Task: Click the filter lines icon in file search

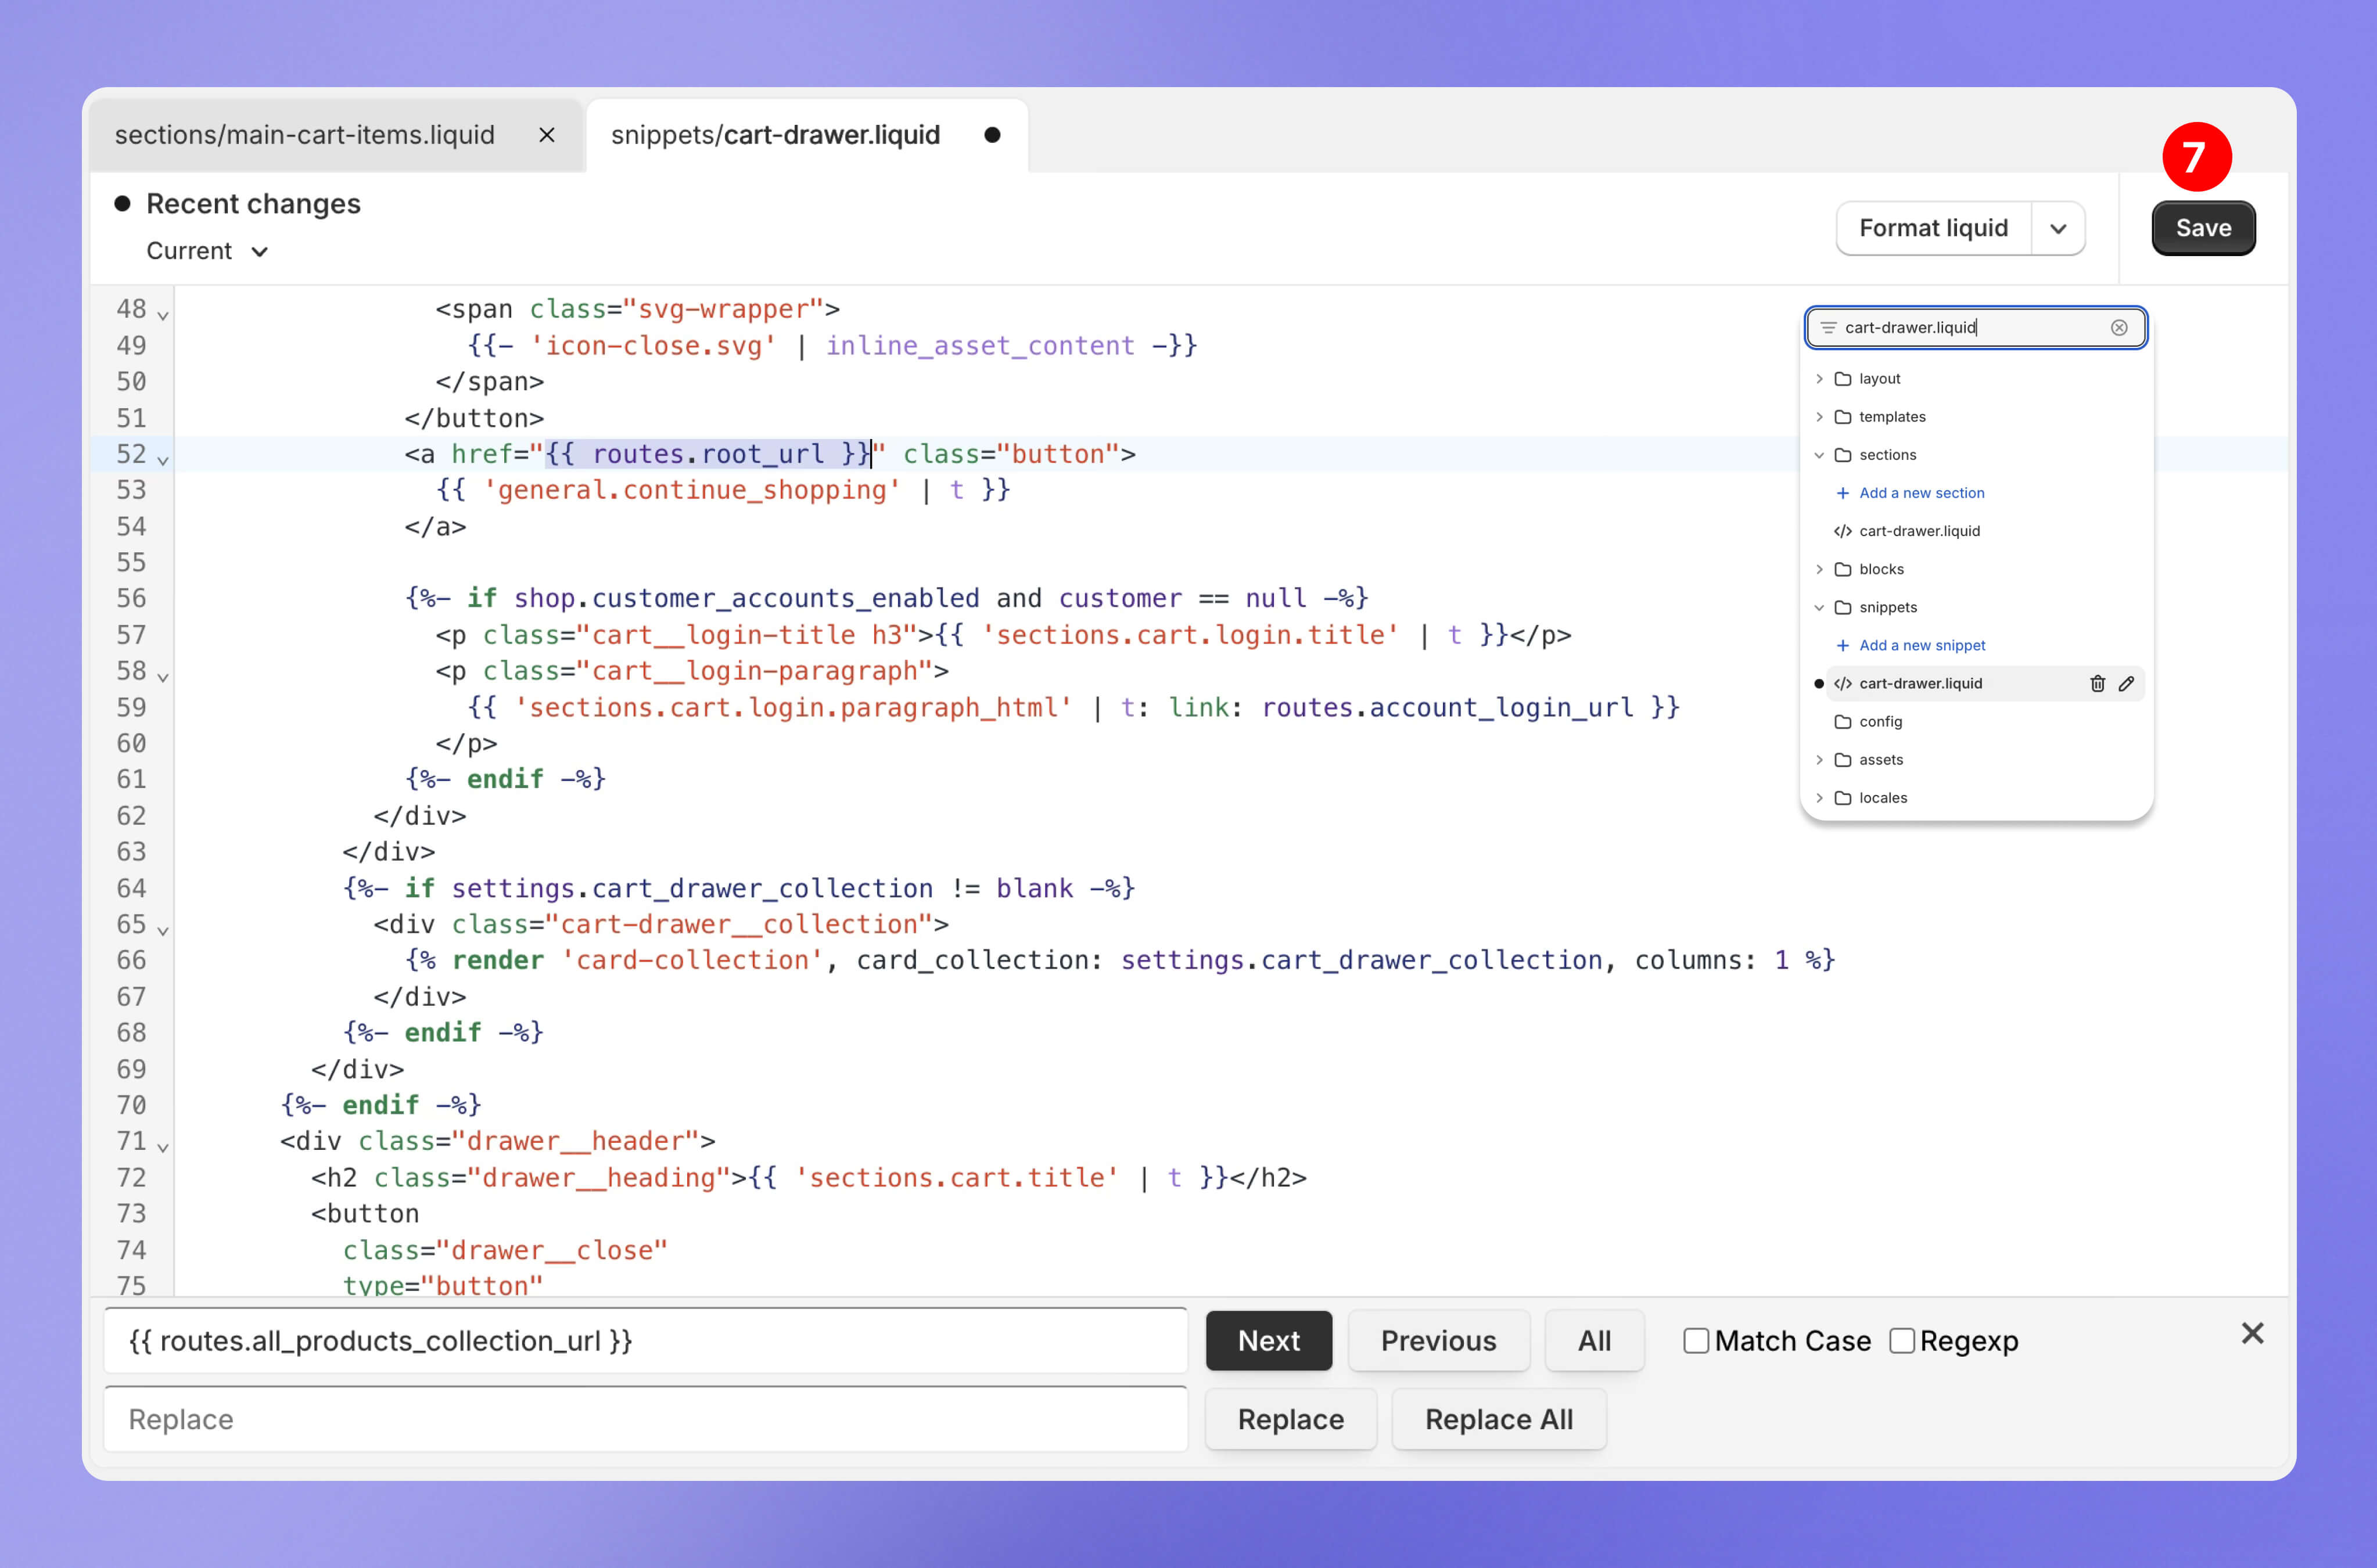Action: pyautogui.click(x=1828, y=327)
